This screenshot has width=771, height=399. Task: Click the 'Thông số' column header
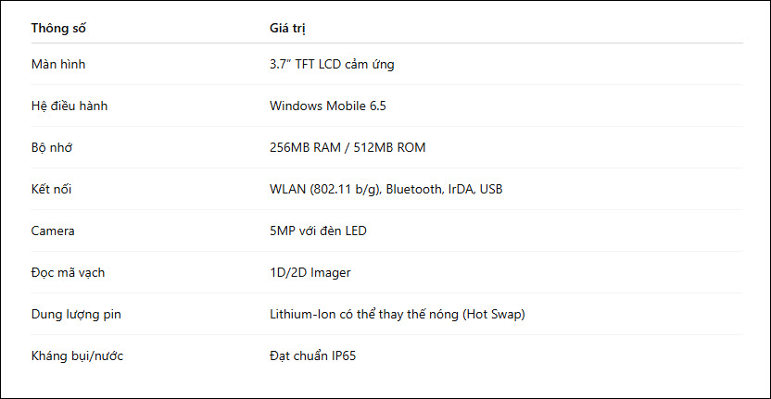point(58,29)
